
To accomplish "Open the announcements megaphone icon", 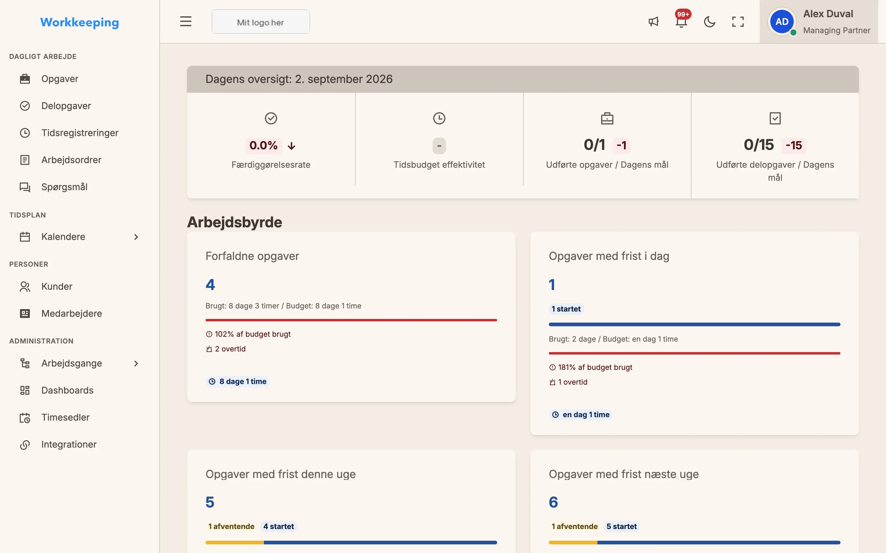I will (653, 22).
